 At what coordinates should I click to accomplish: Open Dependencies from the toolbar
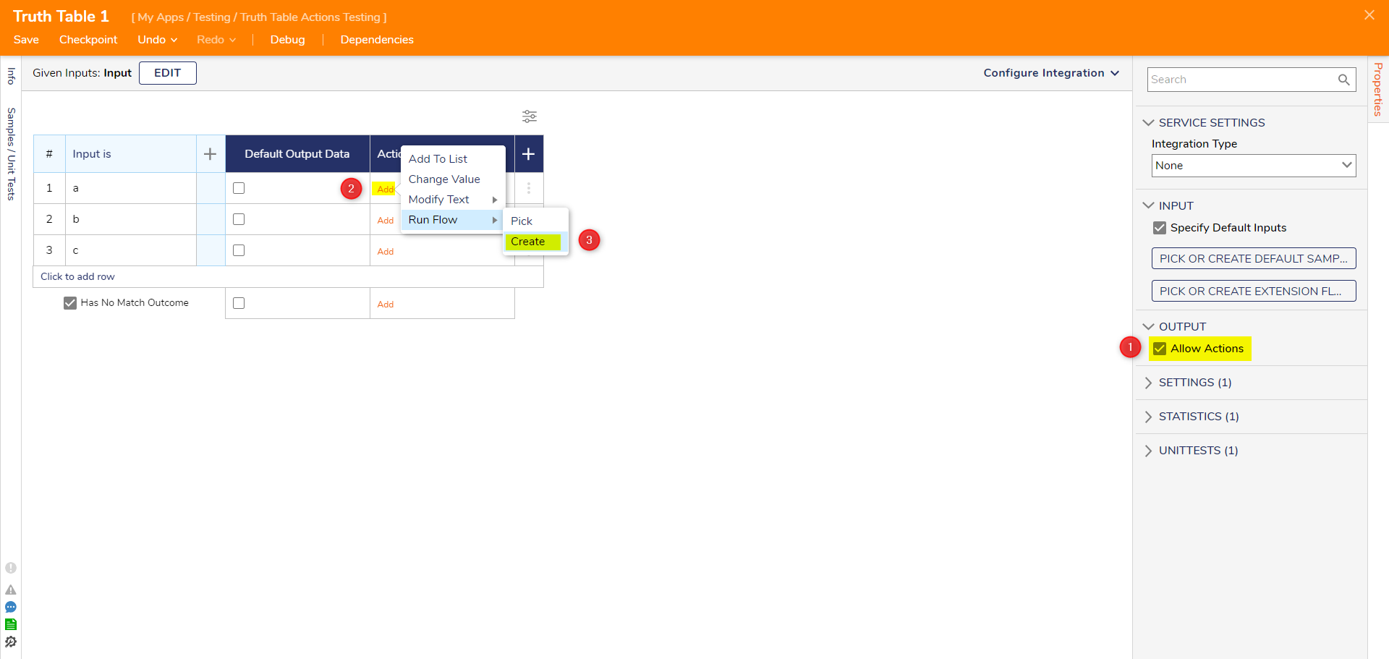[x=377, y=40]
